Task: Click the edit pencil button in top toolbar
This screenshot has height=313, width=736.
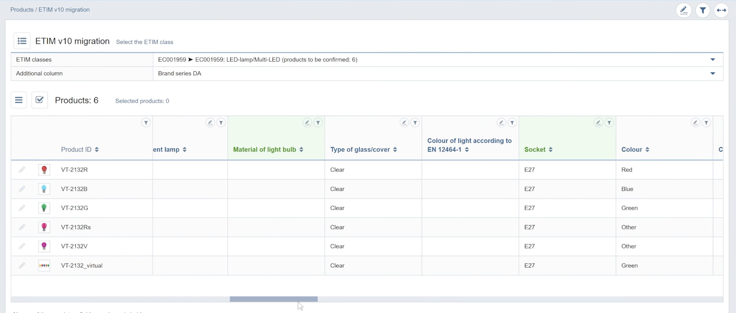Action: point(684,11)
